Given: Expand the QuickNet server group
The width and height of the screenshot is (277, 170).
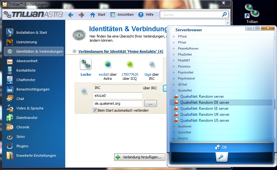Looking at the screenshot, I should pos(173,132).
